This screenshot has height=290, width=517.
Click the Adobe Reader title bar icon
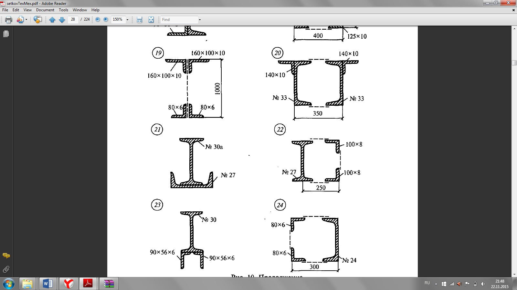pos(3,3)
